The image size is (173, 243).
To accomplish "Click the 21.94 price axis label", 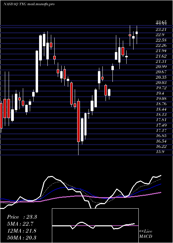I will click(x=161, y=51).
